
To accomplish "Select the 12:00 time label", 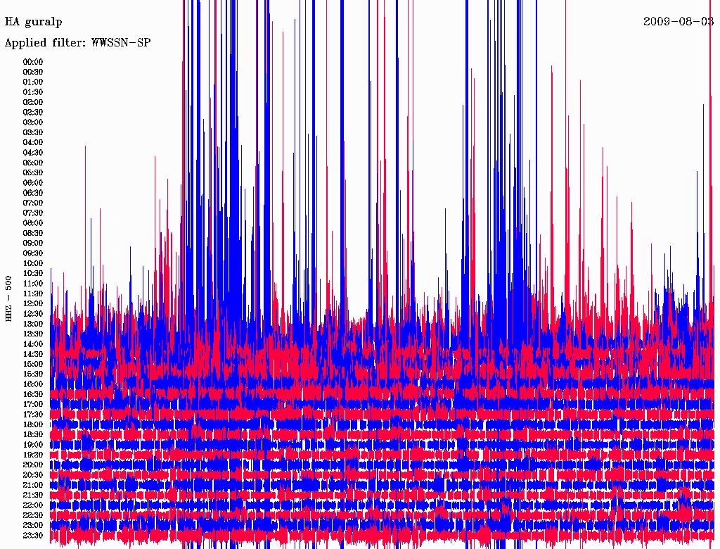I will click(33, 303).
